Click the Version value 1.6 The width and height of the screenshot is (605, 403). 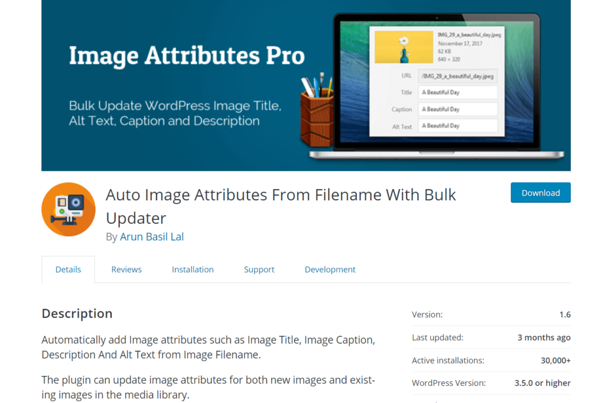coord(565,314)
